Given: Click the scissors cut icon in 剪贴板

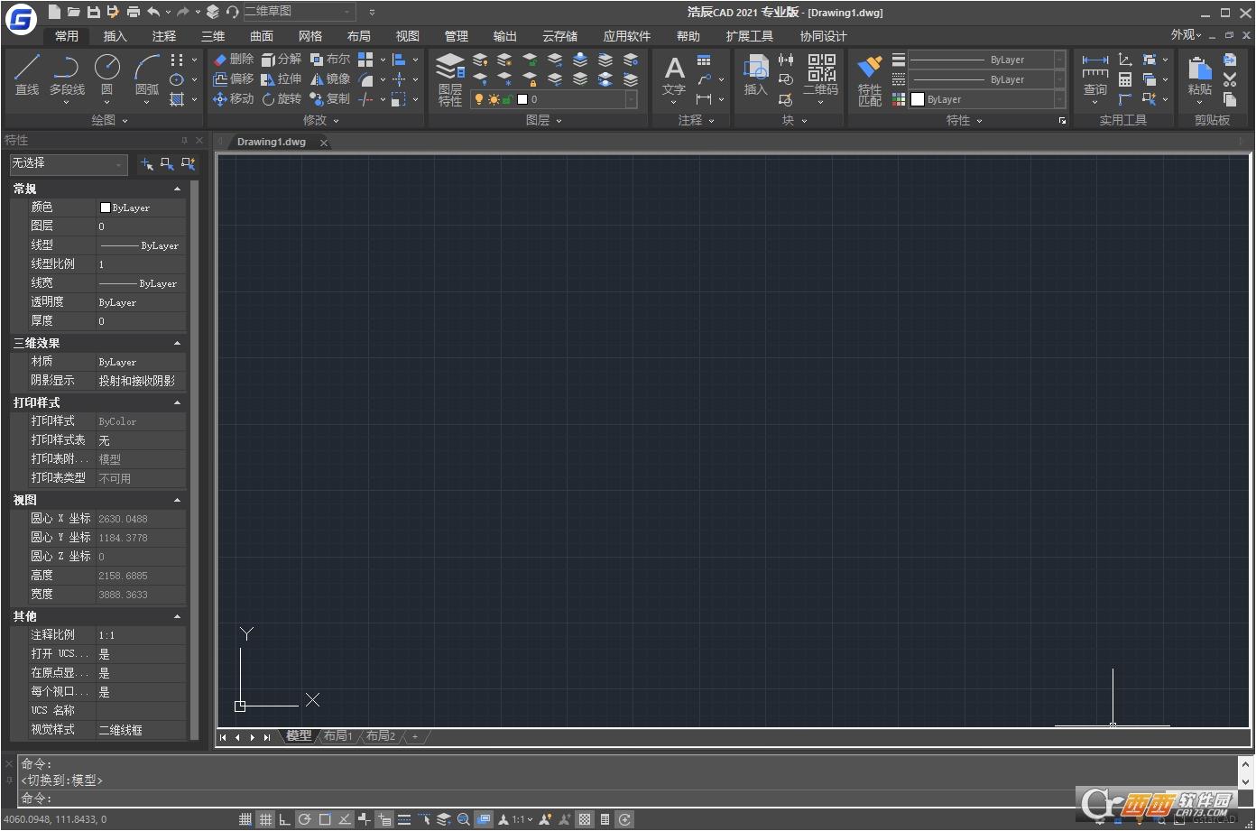Looking at the screenshot, I should coord(1230,79).
